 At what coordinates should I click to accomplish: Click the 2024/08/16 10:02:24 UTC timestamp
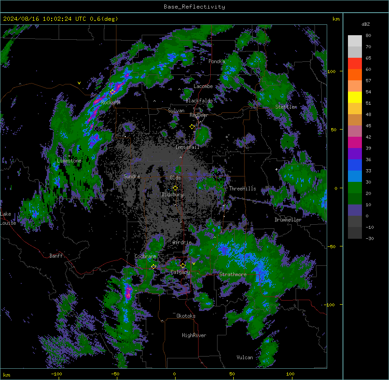click(x=60, y=19)
